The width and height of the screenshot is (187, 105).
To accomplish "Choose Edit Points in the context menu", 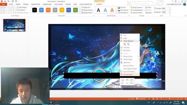I will 130,50.
